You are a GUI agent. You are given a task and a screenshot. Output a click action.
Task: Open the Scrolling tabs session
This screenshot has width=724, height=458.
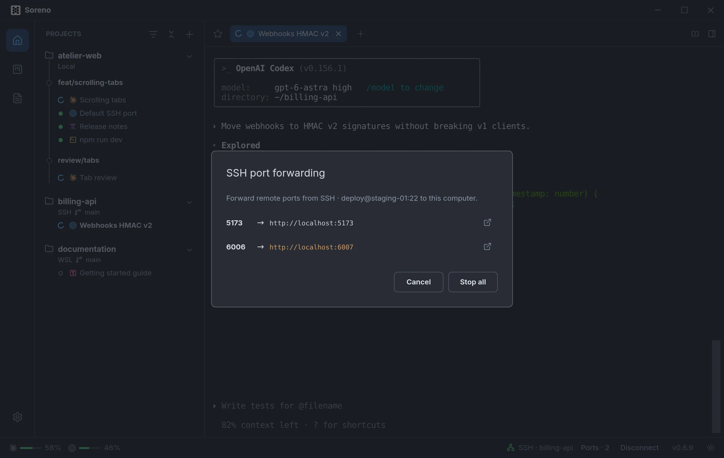(x=103, y=100)
